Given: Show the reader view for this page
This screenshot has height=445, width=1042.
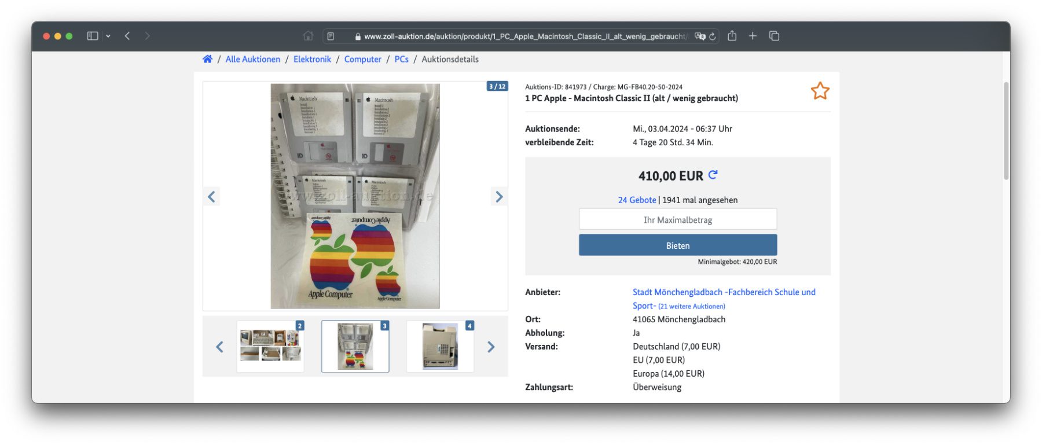Looking at the screenshot, I should pyautogui.click(x=331, y=36).
